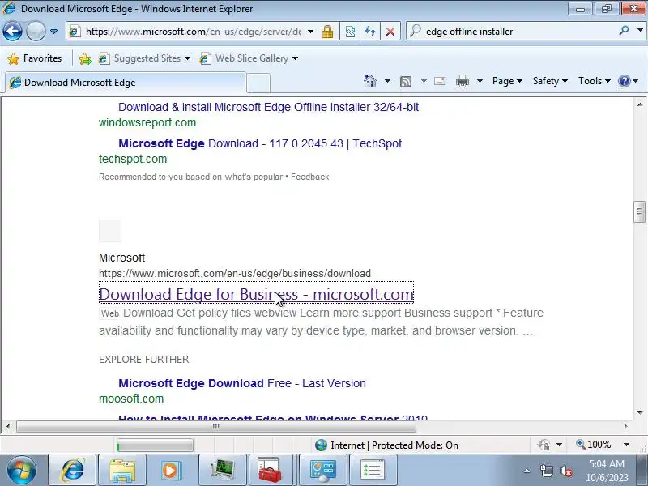This screenshot has height=486, width=648.
Task: Click the vertical scrollbar down arrow
Action: [x=639, y=413]
